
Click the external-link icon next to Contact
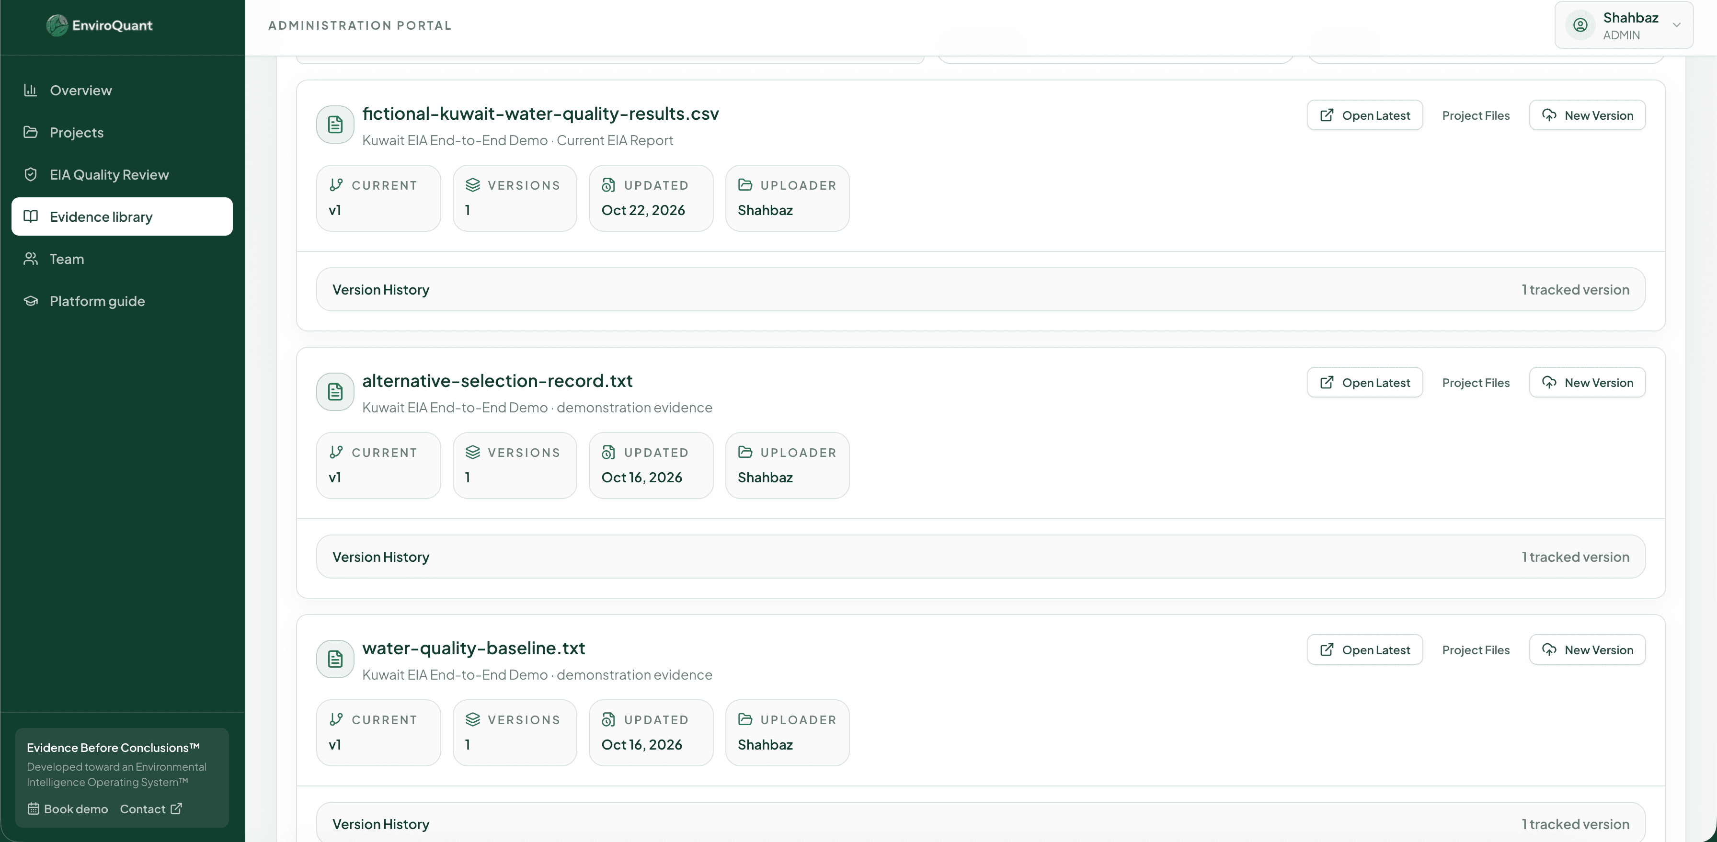click(176, 808)
